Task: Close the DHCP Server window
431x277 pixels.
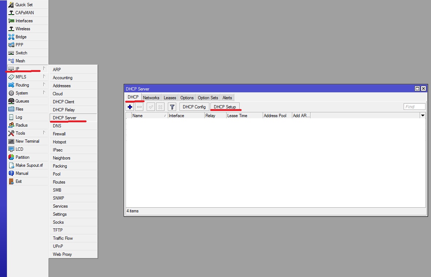Action: pos(423,88)
